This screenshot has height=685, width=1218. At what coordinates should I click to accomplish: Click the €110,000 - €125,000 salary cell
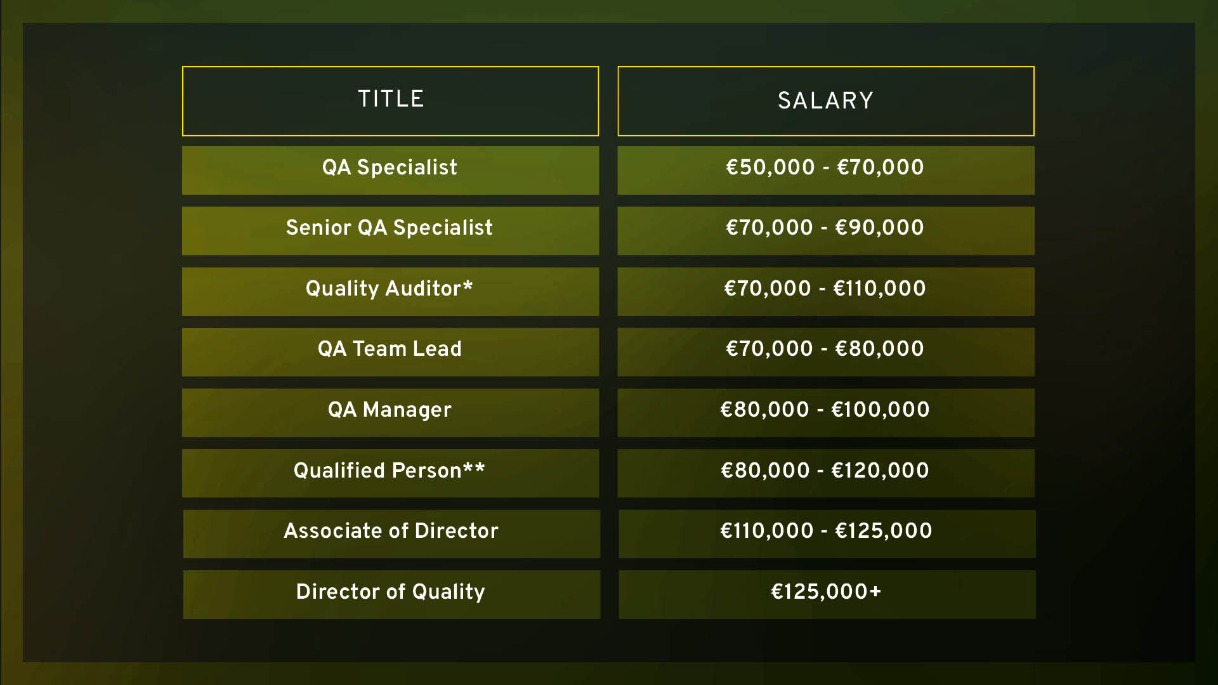coord(827,534)
